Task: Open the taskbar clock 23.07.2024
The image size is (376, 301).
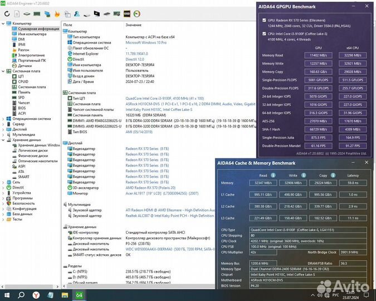Action: [x=350, y=295]
